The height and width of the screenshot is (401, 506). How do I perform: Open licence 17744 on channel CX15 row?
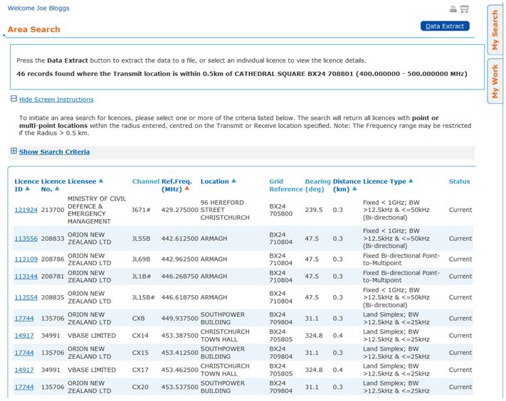24,353
